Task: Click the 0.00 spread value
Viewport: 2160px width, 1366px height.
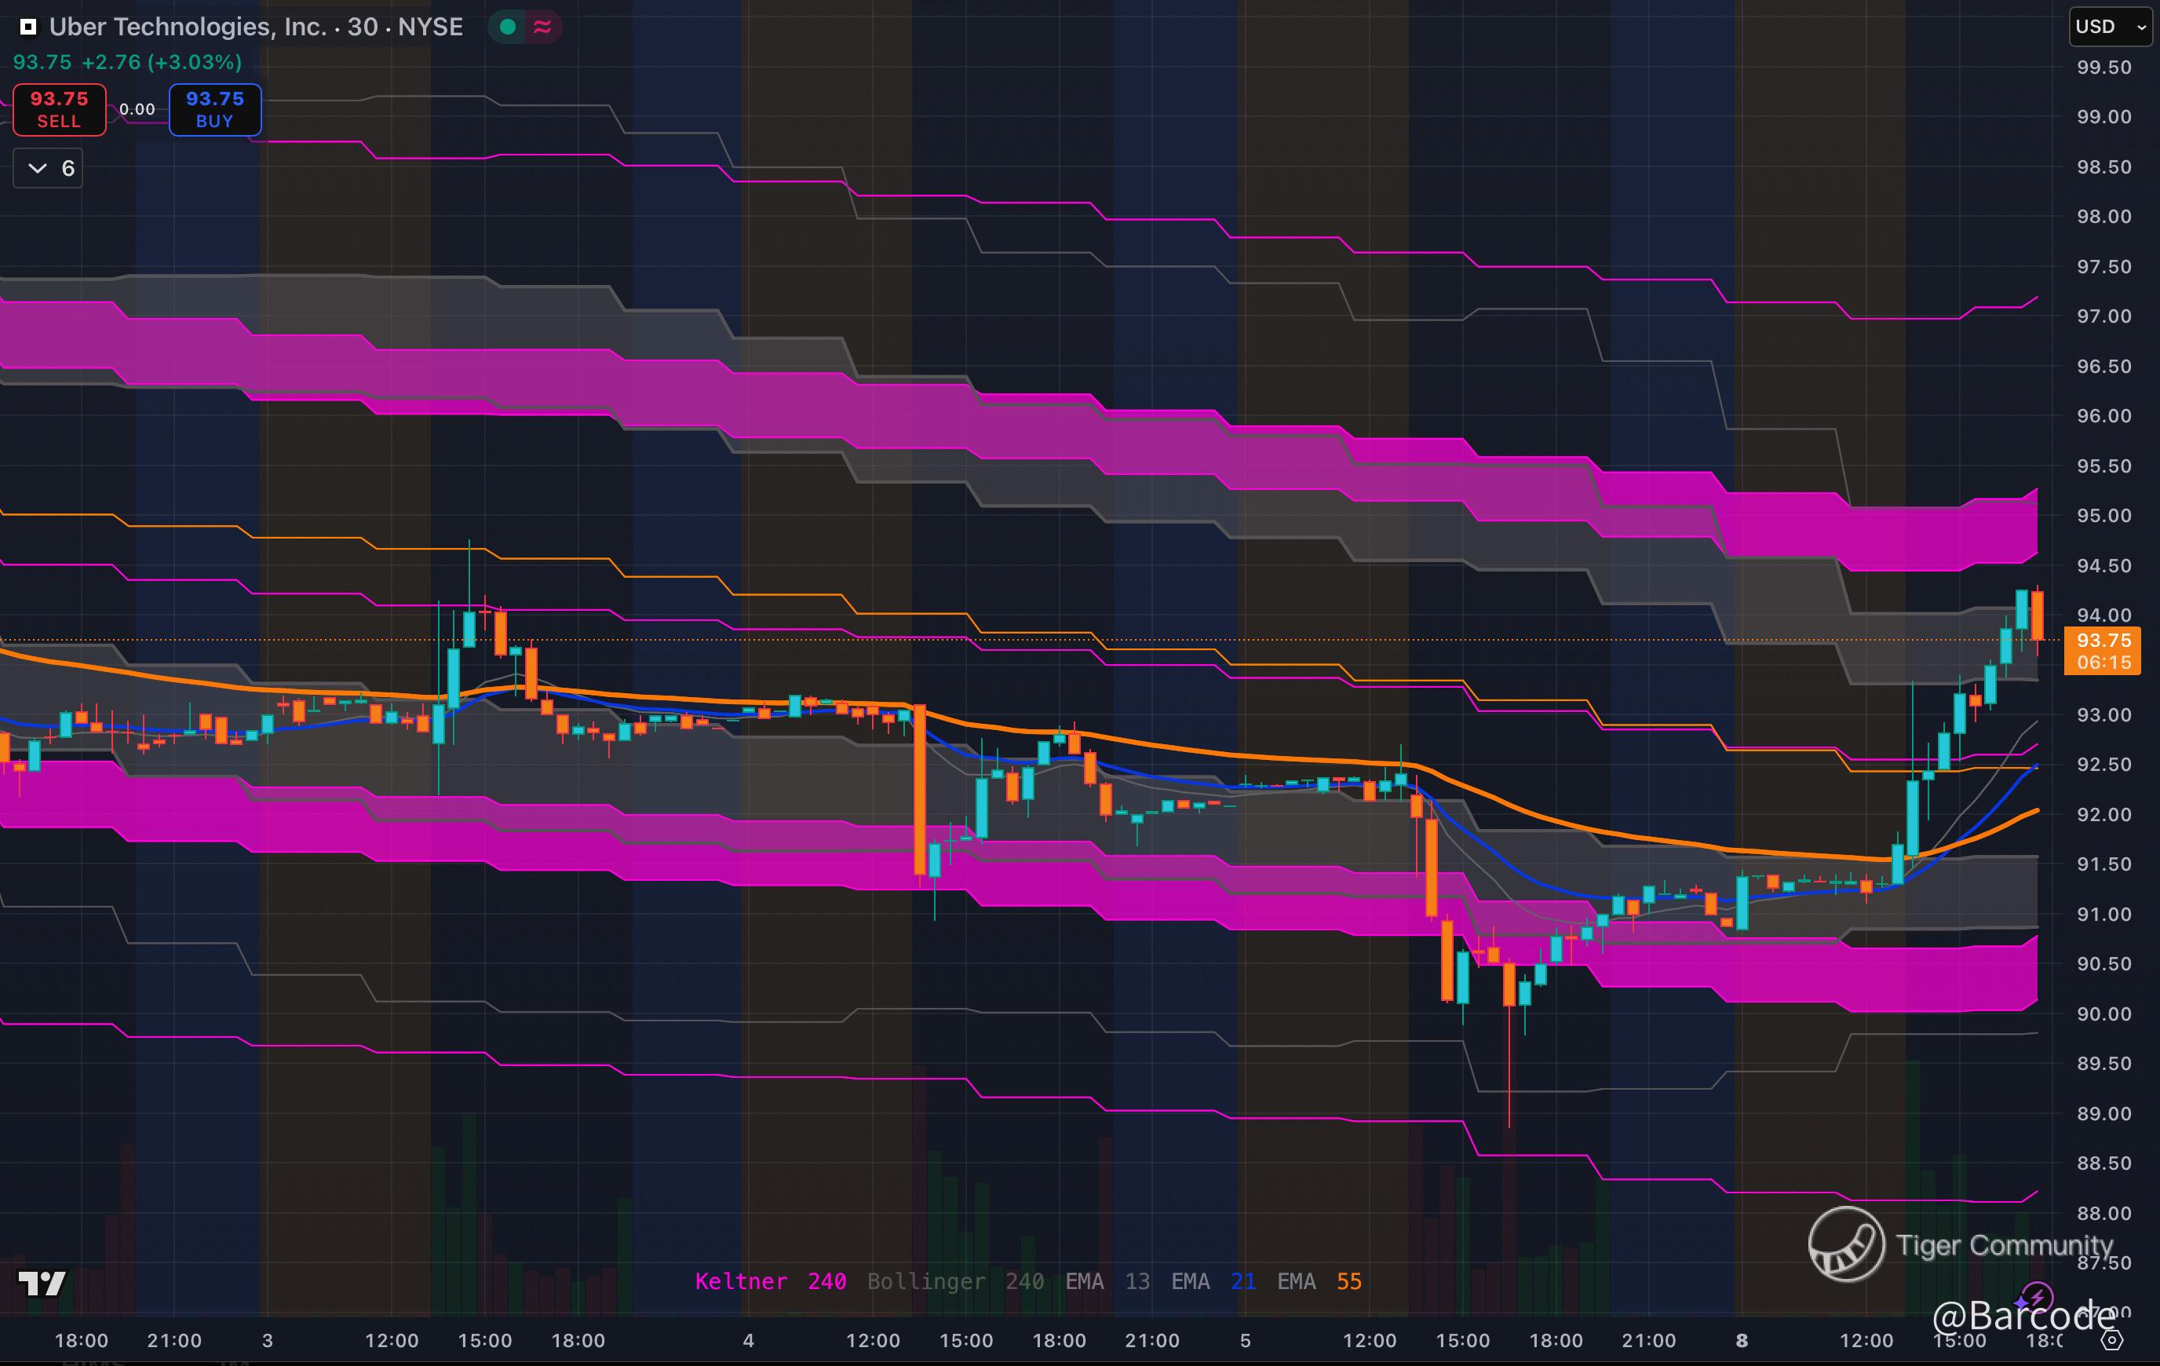Action: 137,109
